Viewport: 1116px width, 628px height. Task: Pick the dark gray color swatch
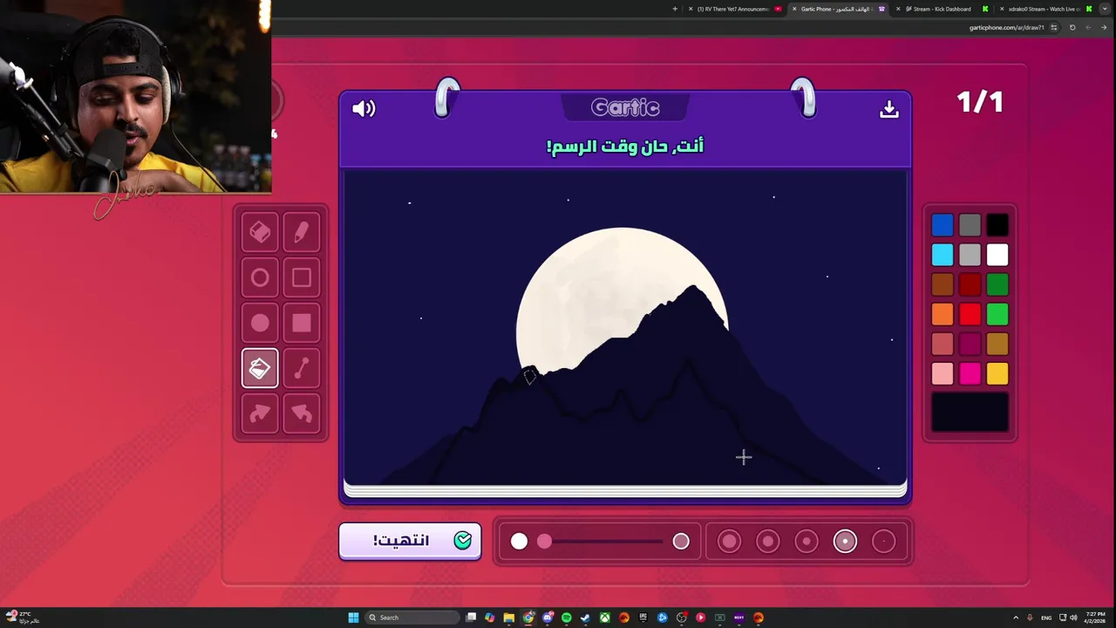[x=970, y=225]
